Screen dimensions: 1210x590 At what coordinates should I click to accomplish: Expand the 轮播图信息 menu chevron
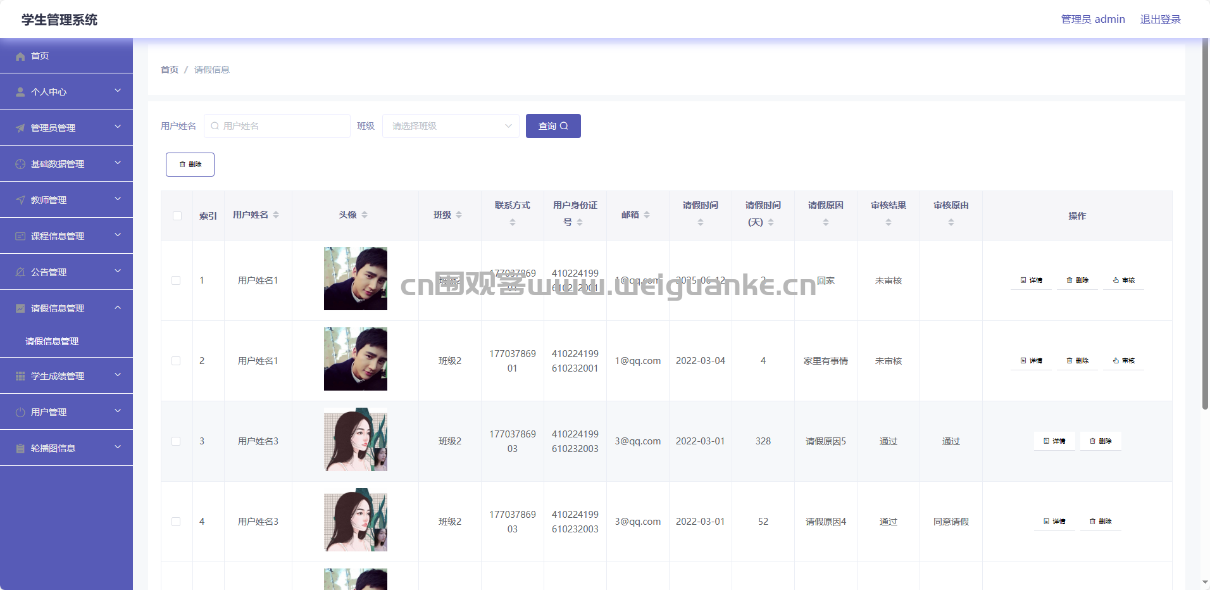[x=118, y=448]
